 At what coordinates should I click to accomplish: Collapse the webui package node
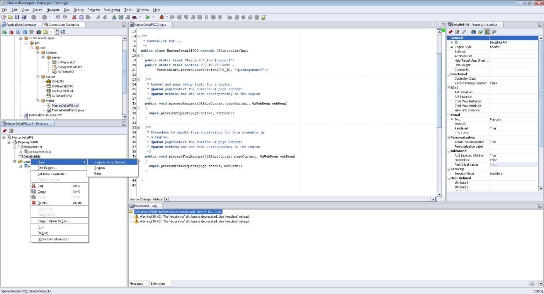[38, 101]
